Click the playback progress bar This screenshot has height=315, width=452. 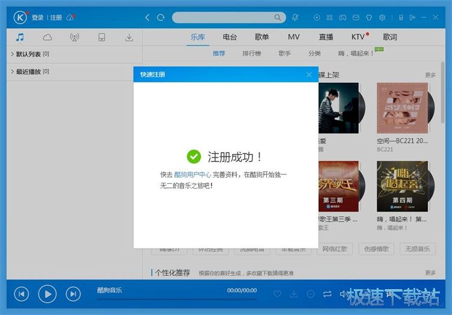click(x=177, y=299)
